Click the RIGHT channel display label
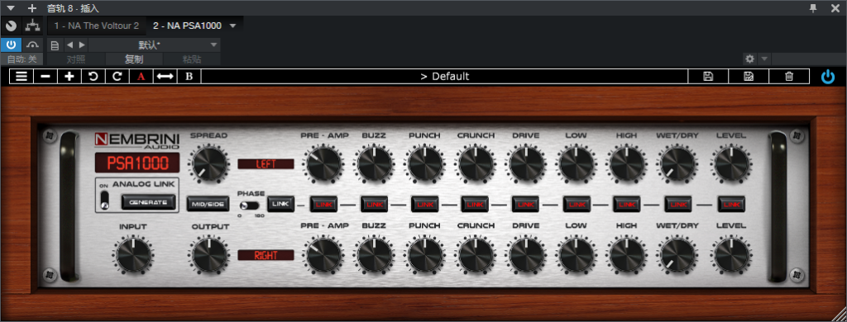Viewport: 847px width, 322px height. (x=266, y=255)
